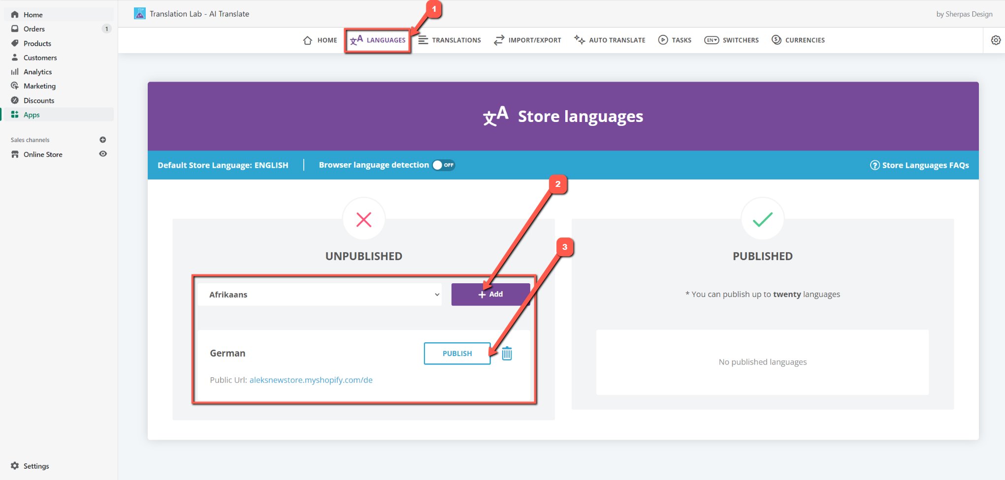Click the Customers person icon
Viewport: 1005px width, 480px height.
point(15,58)
